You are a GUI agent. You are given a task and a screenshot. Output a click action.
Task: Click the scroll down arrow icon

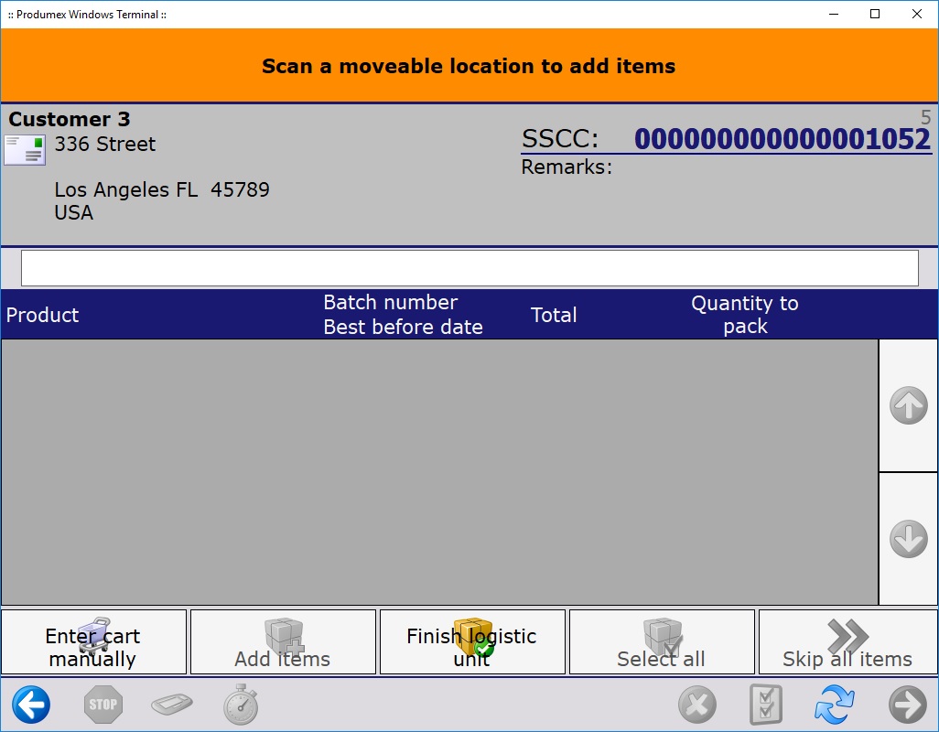point(908,539)
